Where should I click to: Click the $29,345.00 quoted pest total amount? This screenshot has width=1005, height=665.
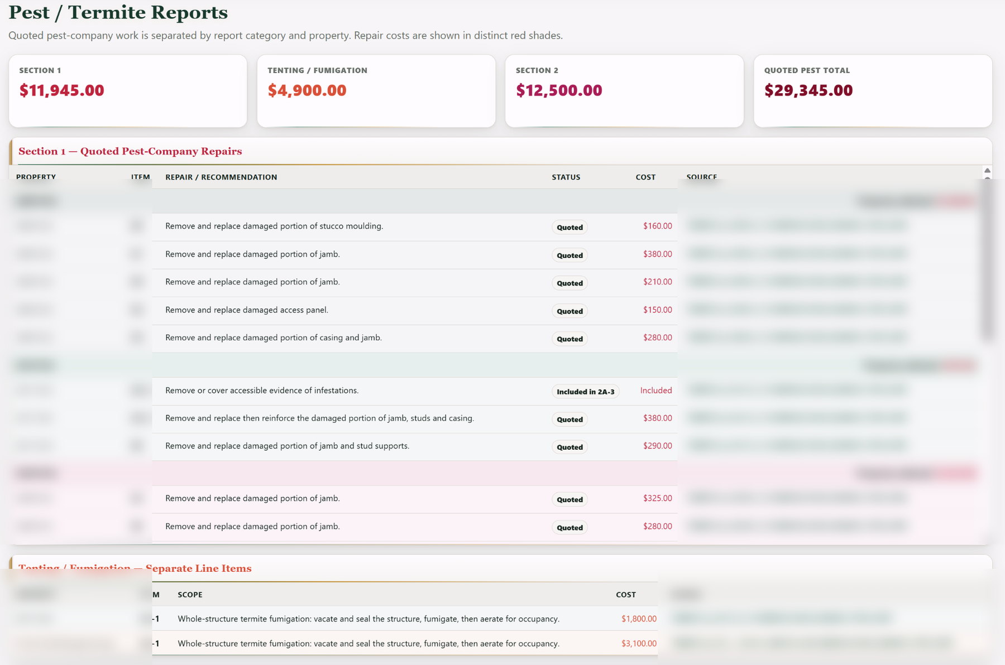pos(808,90)
